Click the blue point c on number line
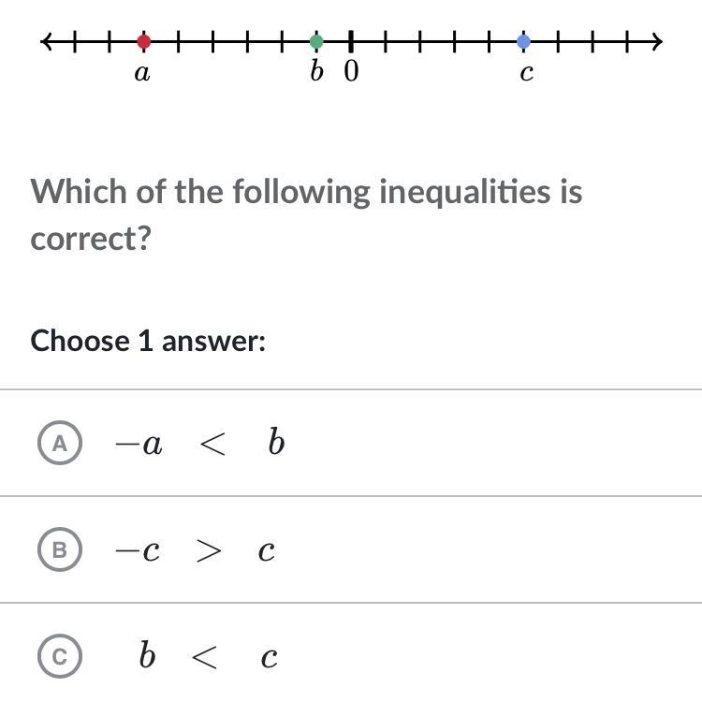 point(524,41)
